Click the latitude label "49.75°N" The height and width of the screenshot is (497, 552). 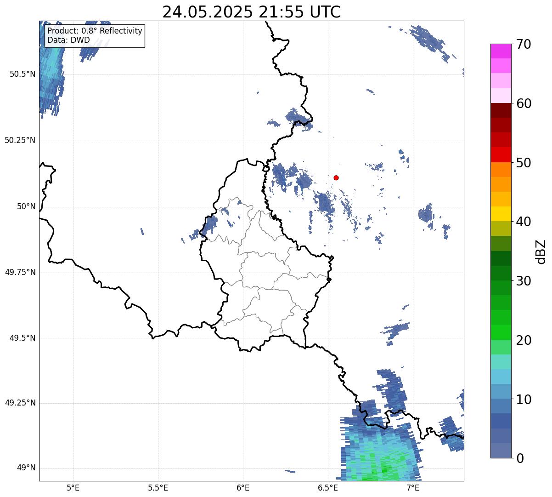(20, 272)
